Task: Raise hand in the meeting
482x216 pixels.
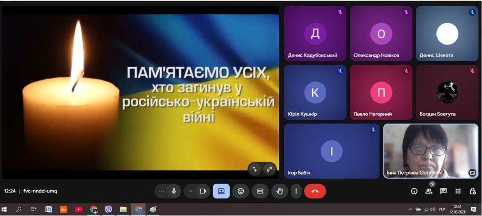Action: pos(280,191)
